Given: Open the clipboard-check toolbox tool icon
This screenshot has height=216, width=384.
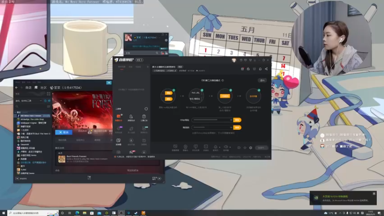Looking at the screenshot, I should click(x=144, y=118).
